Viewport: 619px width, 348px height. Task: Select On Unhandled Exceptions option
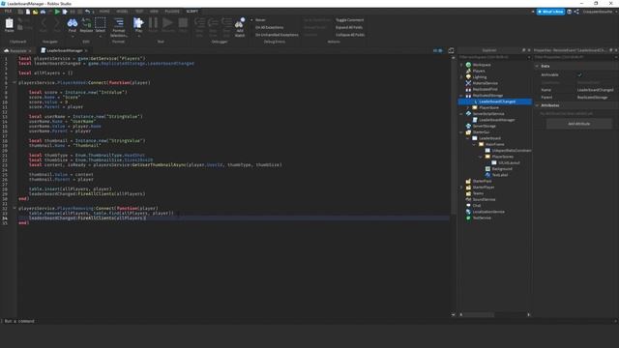(x=277, y=35)
